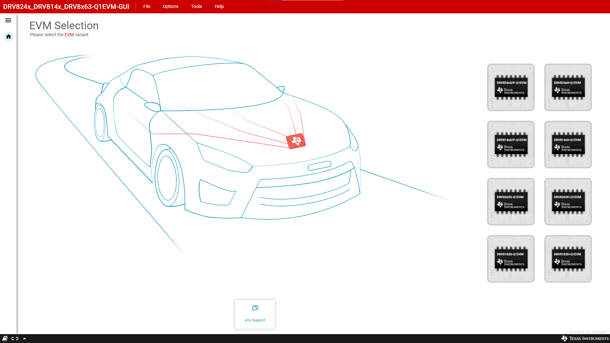Open the Tools menu

pyautogui.click(x=196, y=6)
